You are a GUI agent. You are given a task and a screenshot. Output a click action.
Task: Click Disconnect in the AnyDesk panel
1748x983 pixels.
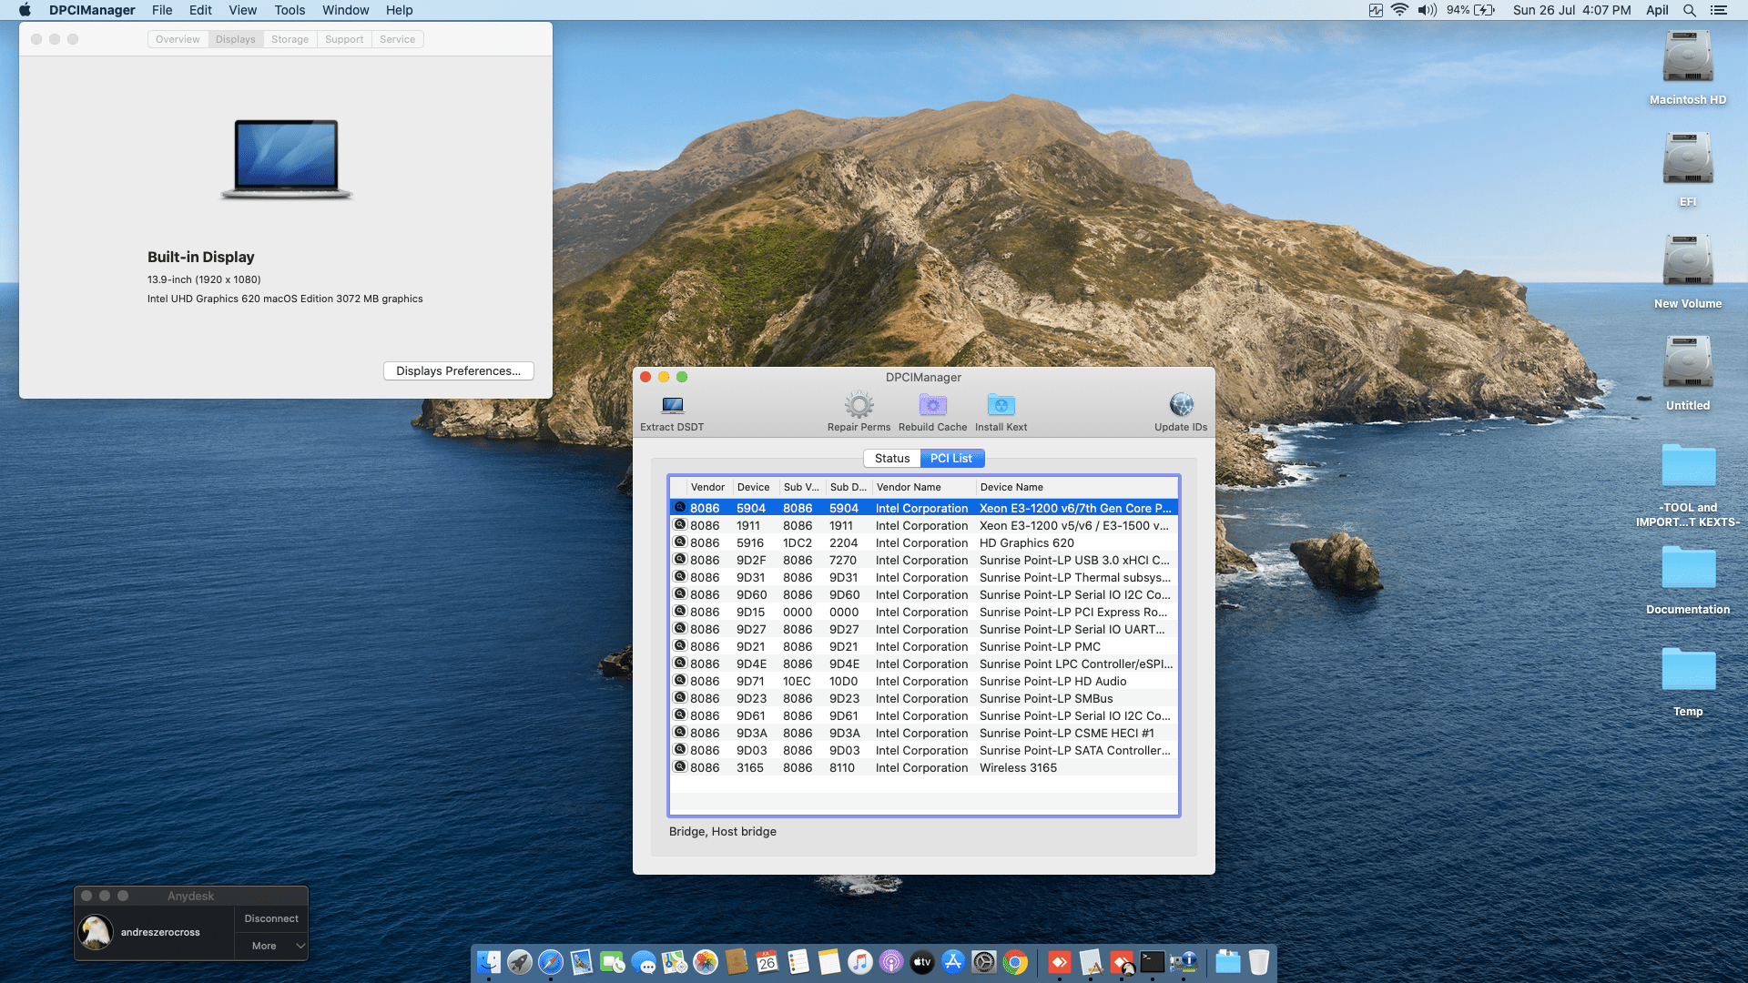pyautogui.click(x=271, y=918)
